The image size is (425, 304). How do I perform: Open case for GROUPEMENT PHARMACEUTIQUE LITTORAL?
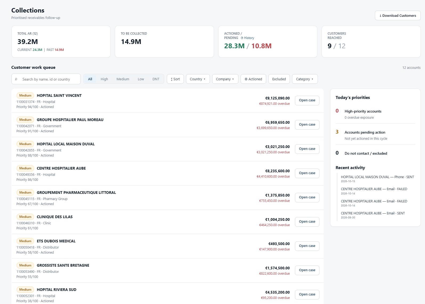(x=307, y=197)
